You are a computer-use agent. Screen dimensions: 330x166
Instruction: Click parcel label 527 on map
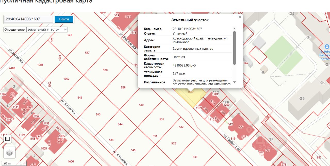click(x=87, y=53)
